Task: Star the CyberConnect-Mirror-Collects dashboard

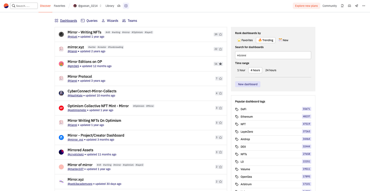Action: point(221,93)
